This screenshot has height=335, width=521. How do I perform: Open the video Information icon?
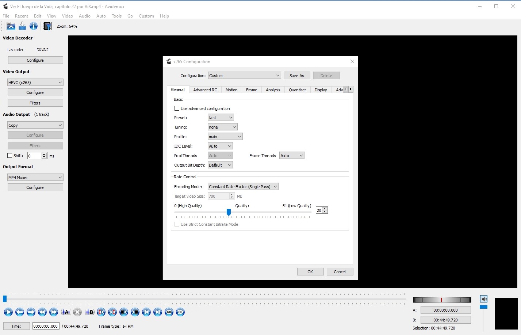34,26
